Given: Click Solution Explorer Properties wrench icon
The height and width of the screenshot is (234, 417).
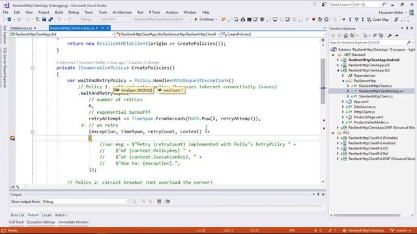Looking at the screenshot, I should (x=390, y=36).
